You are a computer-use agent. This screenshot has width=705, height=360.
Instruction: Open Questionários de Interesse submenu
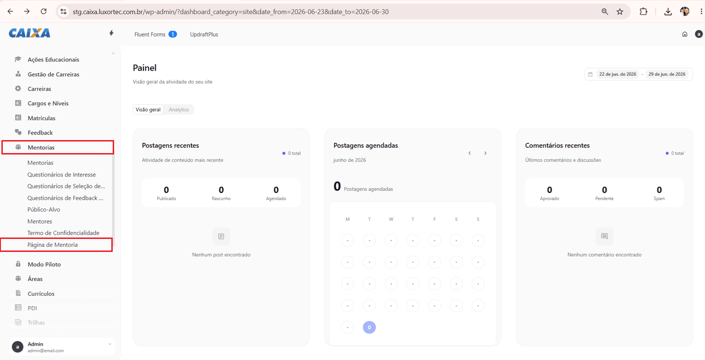(x=62, y=174)
